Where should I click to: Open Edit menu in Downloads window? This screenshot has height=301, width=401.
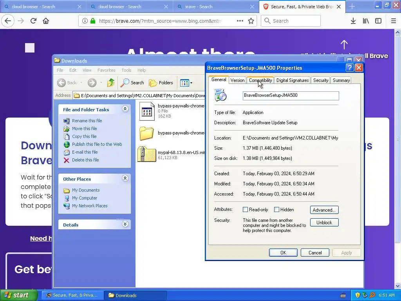[72, 70]
